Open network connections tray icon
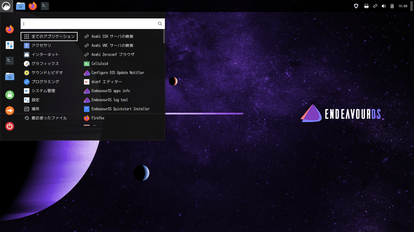The width and height of the screenshot is (414, 232). pyautogui.click(x=375, y=6)
